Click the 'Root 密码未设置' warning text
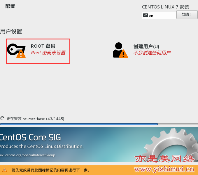 click(48, 53)
